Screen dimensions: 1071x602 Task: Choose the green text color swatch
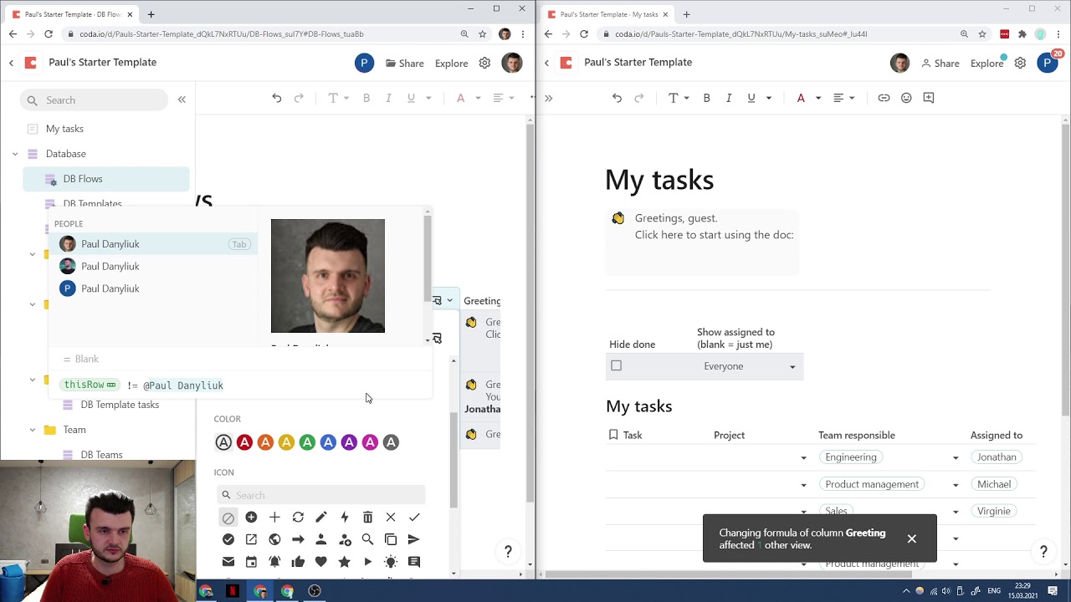[307, 442]
